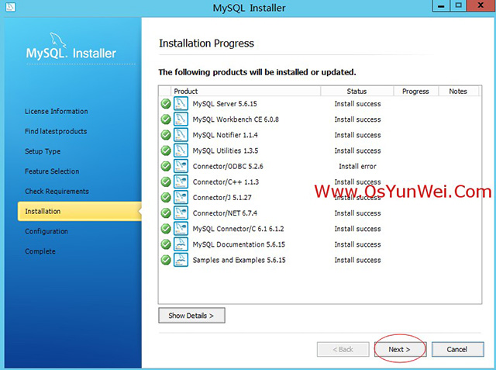
Task: Select 'Connector/J 5.1.27' product name
Action: pos(222,198)
